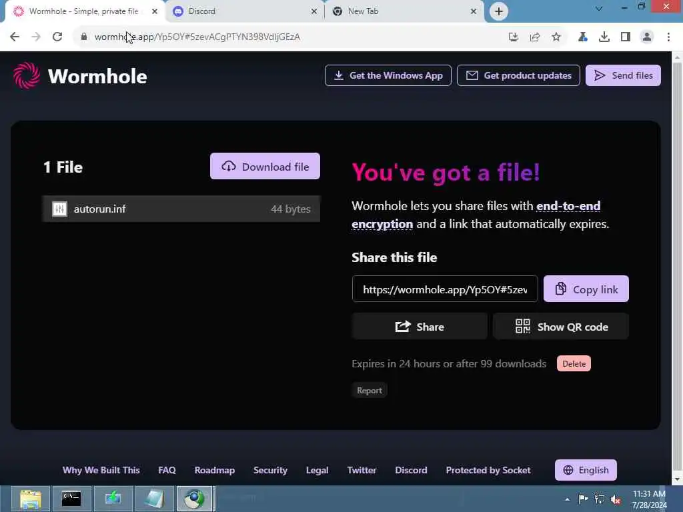Click the Share button
This screenshot has width=683, height=512.
(x=420, y=327)
